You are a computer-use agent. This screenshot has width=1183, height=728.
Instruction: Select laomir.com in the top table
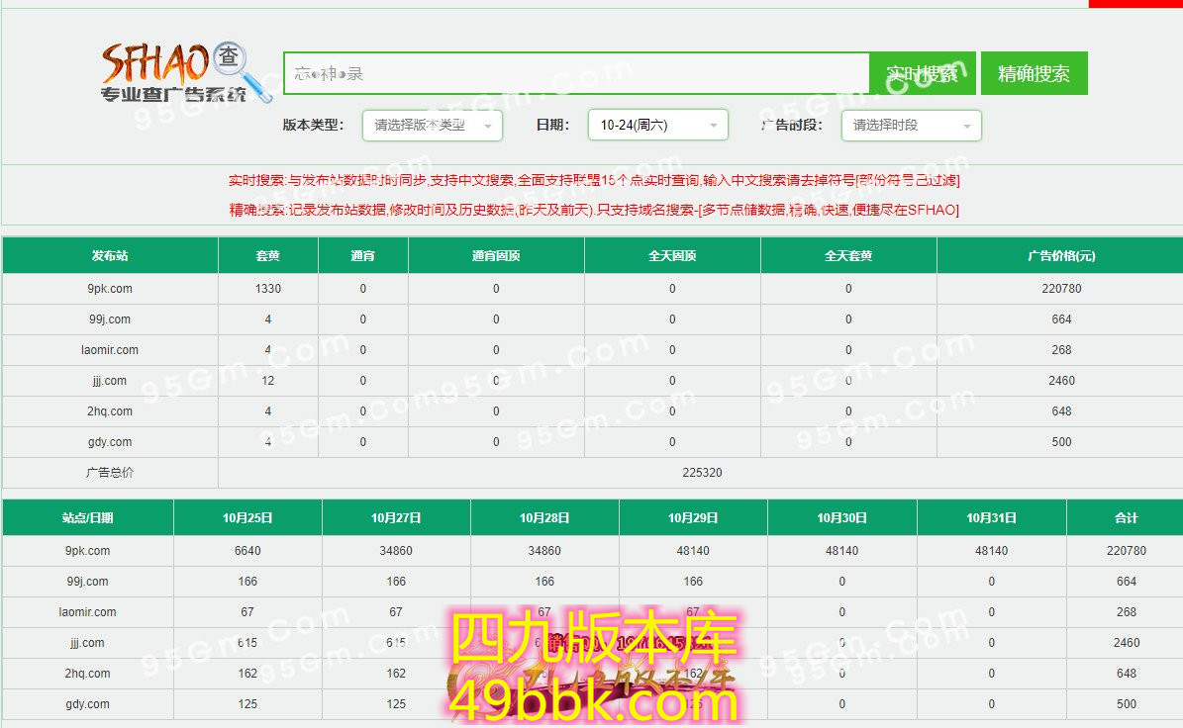pos(109,350)
